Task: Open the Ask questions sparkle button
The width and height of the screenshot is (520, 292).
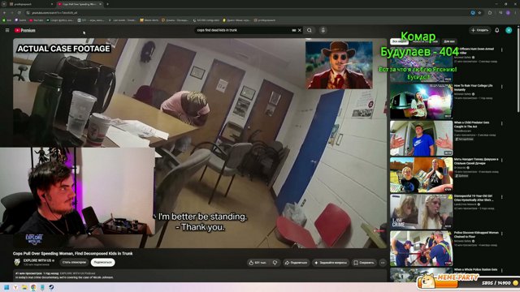Action: [x=331, y=263]
